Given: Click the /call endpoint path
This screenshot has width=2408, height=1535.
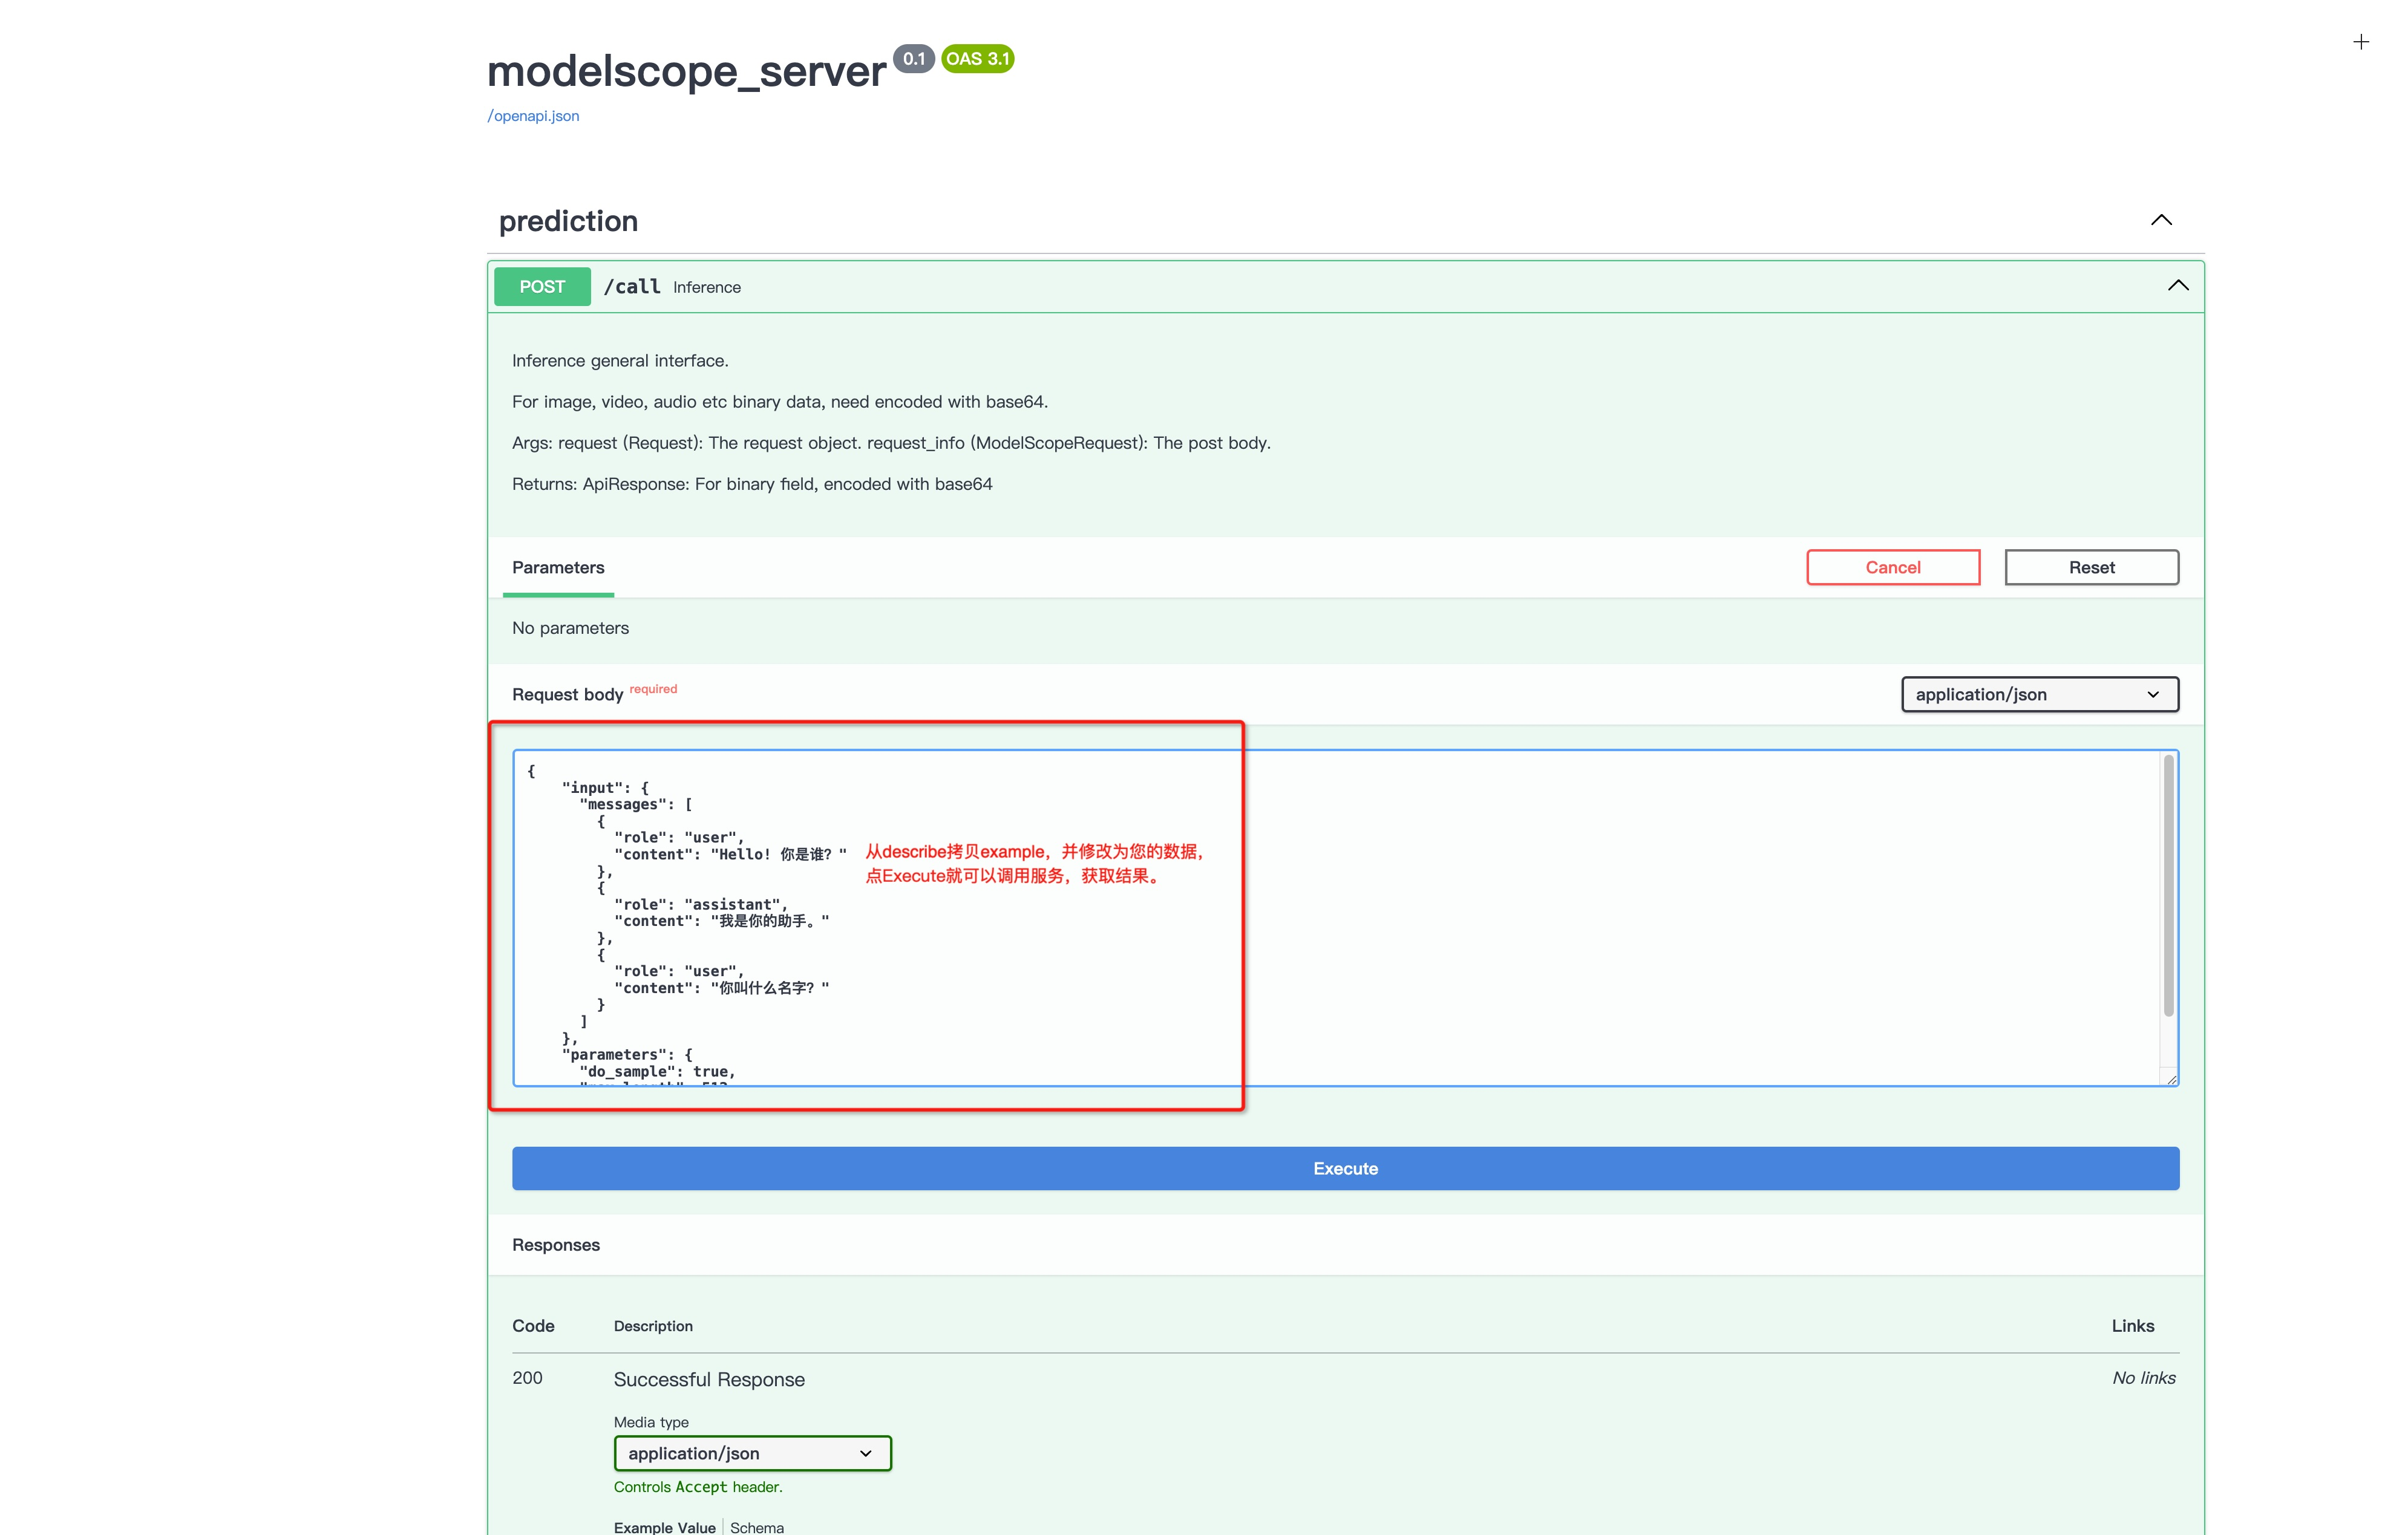Looking at the screenshot, I should (632, 287).
